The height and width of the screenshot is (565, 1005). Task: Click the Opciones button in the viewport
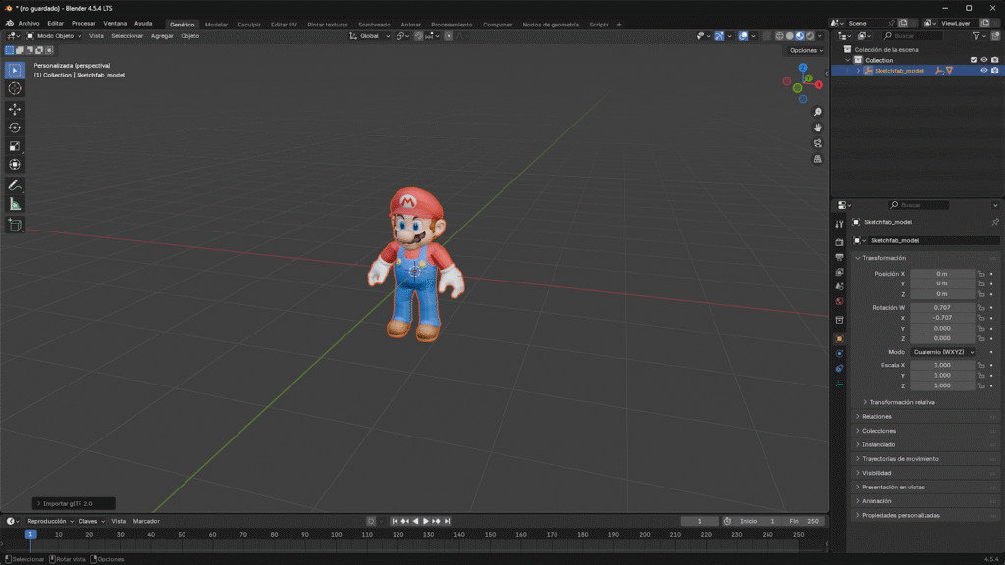tap(804, 50)
